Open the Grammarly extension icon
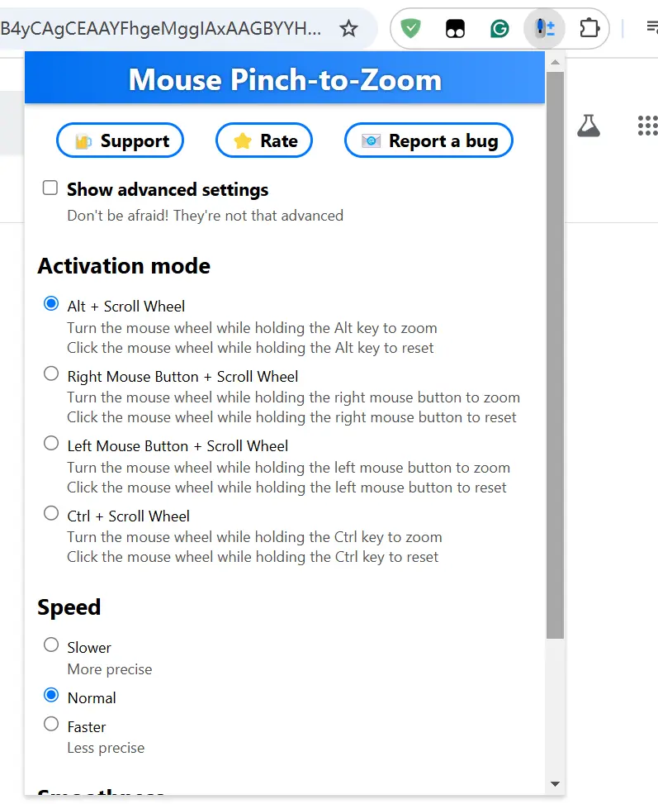The image size is (658, 804). tap(499, 29)
